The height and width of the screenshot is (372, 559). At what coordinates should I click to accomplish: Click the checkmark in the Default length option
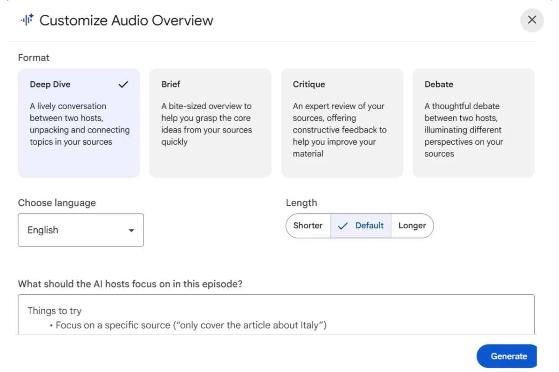pyautogui.click(x=343, y=226)
